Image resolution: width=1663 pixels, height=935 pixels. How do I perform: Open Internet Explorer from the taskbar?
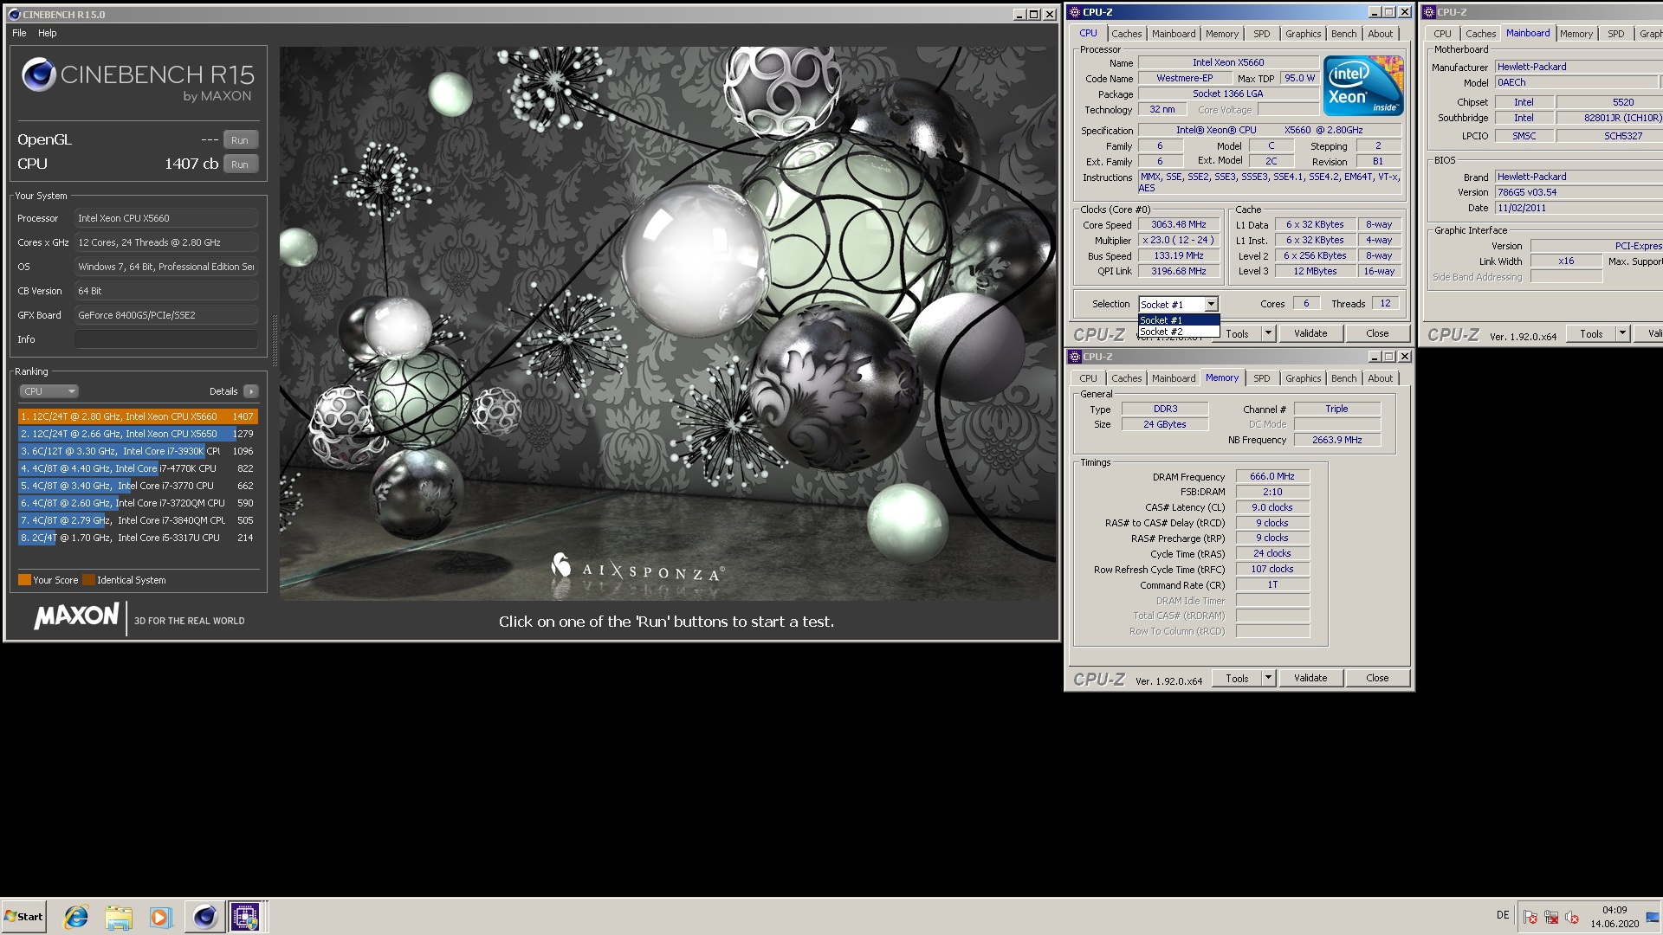click(76, 916)
